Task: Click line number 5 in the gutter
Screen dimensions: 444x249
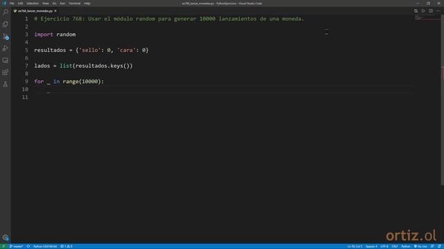Action: [26, 50]
